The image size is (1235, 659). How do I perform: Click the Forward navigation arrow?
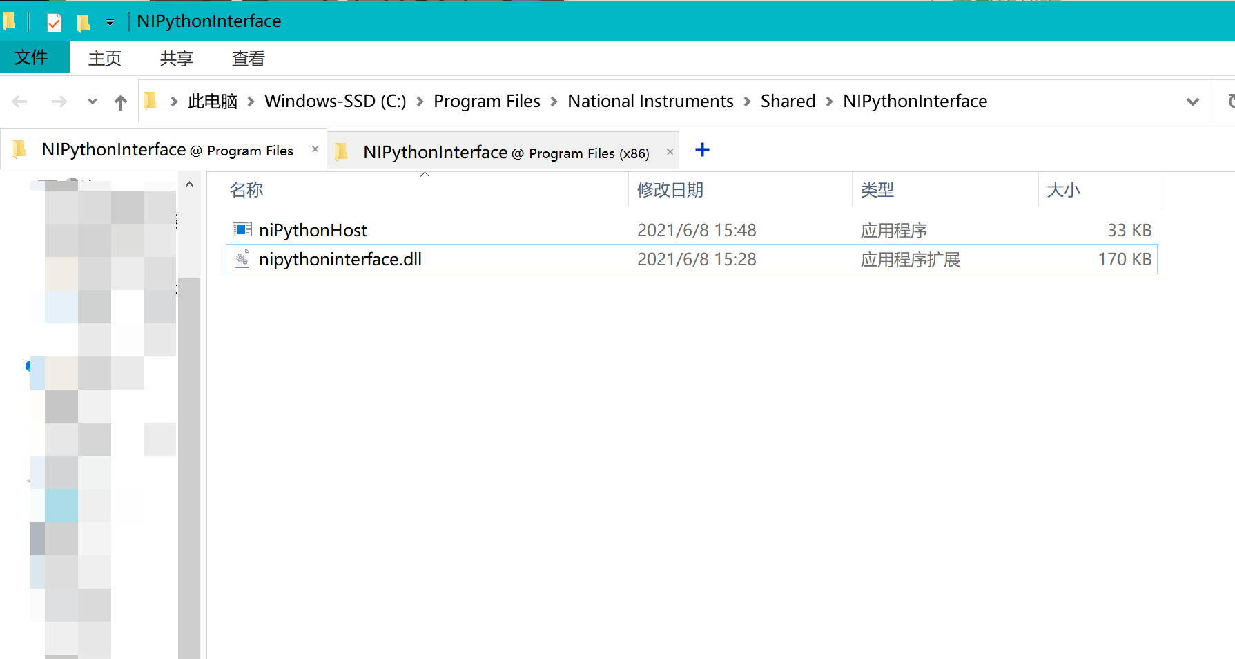tap(59, 102)
